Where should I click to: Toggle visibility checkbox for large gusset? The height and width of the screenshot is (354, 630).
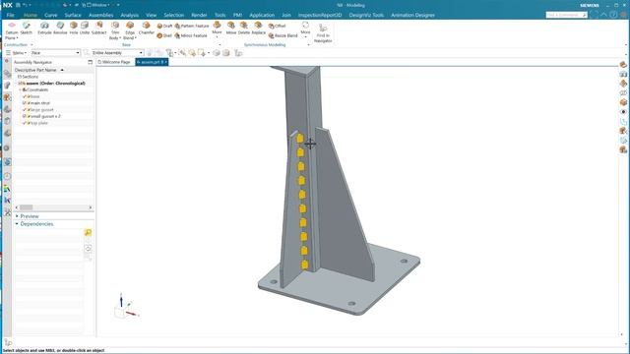point(25,109)
